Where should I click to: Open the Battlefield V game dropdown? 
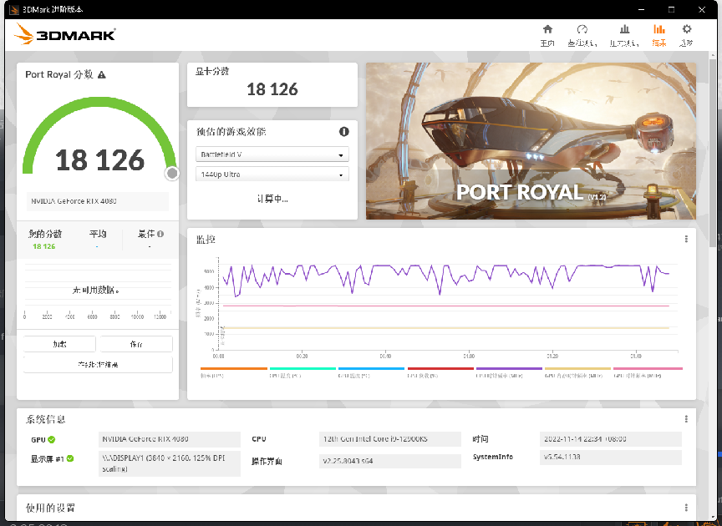(x=272, y=154)
